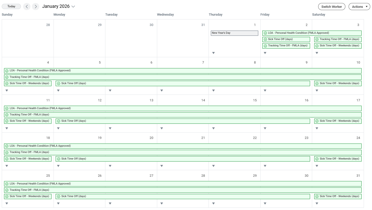Screen dimensions: 372x210
Task: Expand the overflow triangle under January 8
Action: coord(213,90)
